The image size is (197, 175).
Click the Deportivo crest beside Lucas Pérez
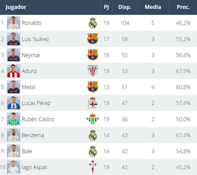pos(93,103)
